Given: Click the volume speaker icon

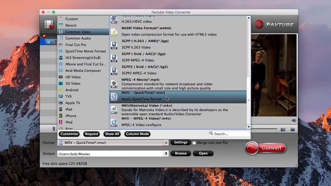Looking at the screenshot, I should click(x=294, y=120).
